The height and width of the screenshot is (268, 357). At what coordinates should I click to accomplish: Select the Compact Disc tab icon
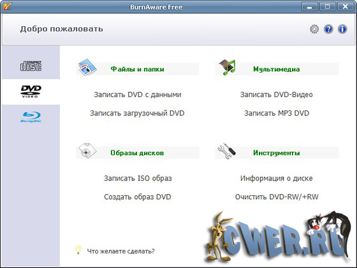31,66
